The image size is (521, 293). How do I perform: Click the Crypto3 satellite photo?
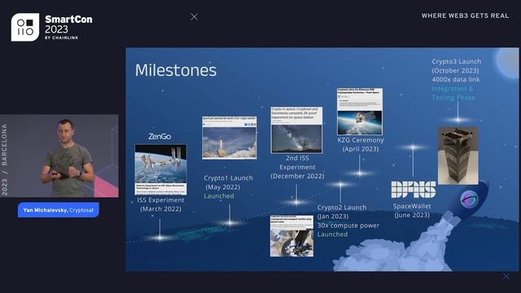(x=458, y=155)
